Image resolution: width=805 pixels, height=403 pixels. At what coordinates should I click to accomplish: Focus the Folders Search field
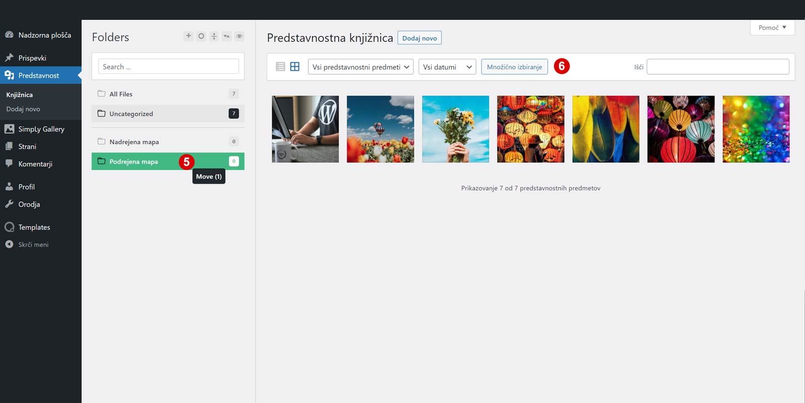click(169, 66)
